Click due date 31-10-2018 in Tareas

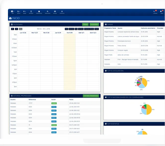coord(144,55)
